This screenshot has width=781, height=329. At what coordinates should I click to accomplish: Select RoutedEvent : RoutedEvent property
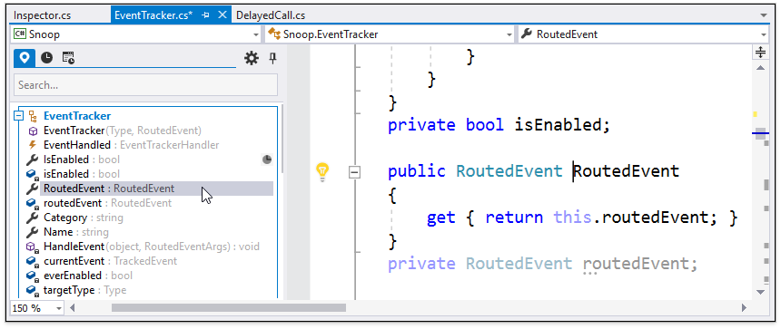click(x=156, y=189)
